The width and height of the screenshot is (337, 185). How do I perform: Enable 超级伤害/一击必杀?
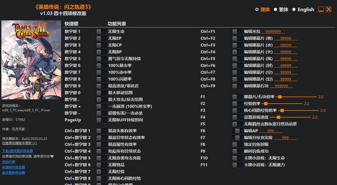point(101,113)
